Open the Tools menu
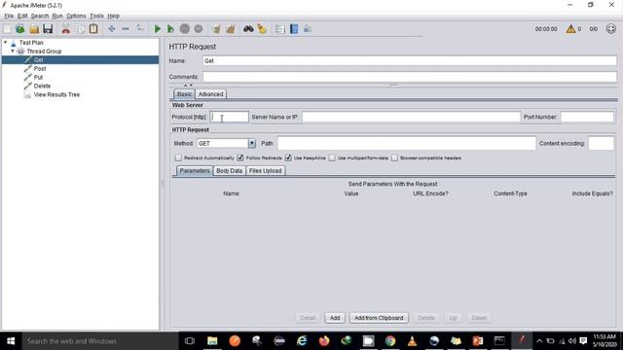The height and width of the screenshot is (350, 623). [x=96, y=16]
